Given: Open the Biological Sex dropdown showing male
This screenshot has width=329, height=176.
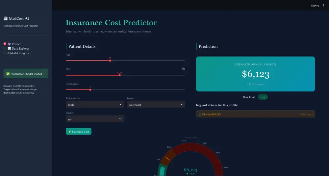Looking at the screenshot, I should [95, 105].
